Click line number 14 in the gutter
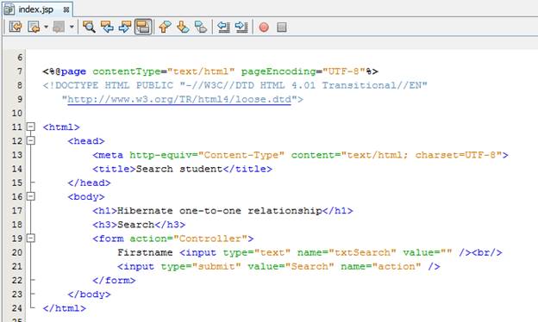This screenshot has width=538, height=322. [17, 169]
